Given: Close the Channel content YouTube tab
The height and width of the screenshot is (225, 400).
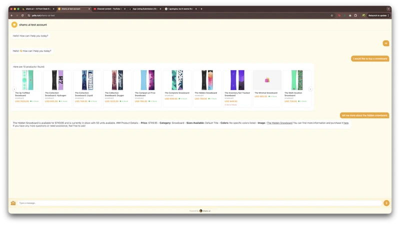Looking at the screenshot, I should [x=124, y=9].
